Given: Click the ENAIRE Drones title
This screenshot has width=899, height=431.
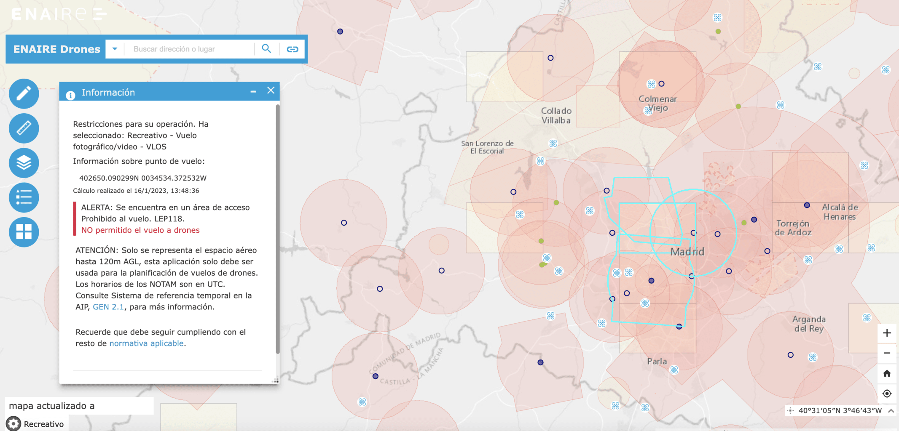Looking at the screenshot, I should 56,49.
